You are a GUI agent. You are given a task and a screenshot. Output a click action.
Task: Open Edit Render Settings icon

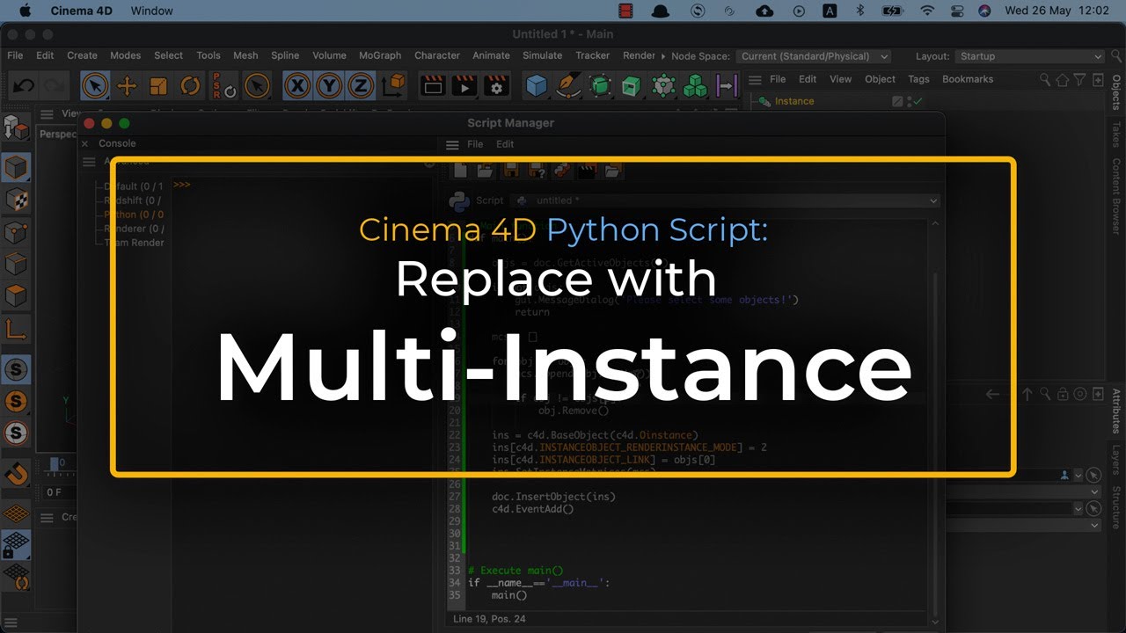497,86
